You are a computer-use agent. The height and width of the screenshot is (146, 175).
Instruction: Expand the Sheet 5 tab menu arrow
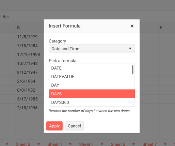click(x=102, y=144)
